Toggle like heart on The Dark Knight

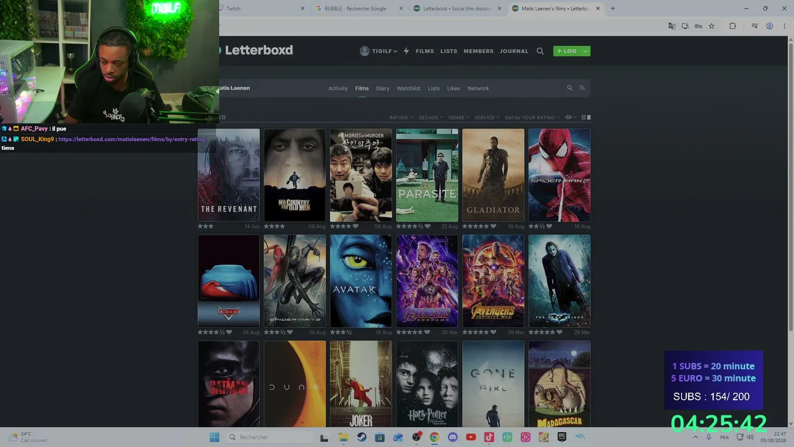pyautogui.click(x=559, y=332)
